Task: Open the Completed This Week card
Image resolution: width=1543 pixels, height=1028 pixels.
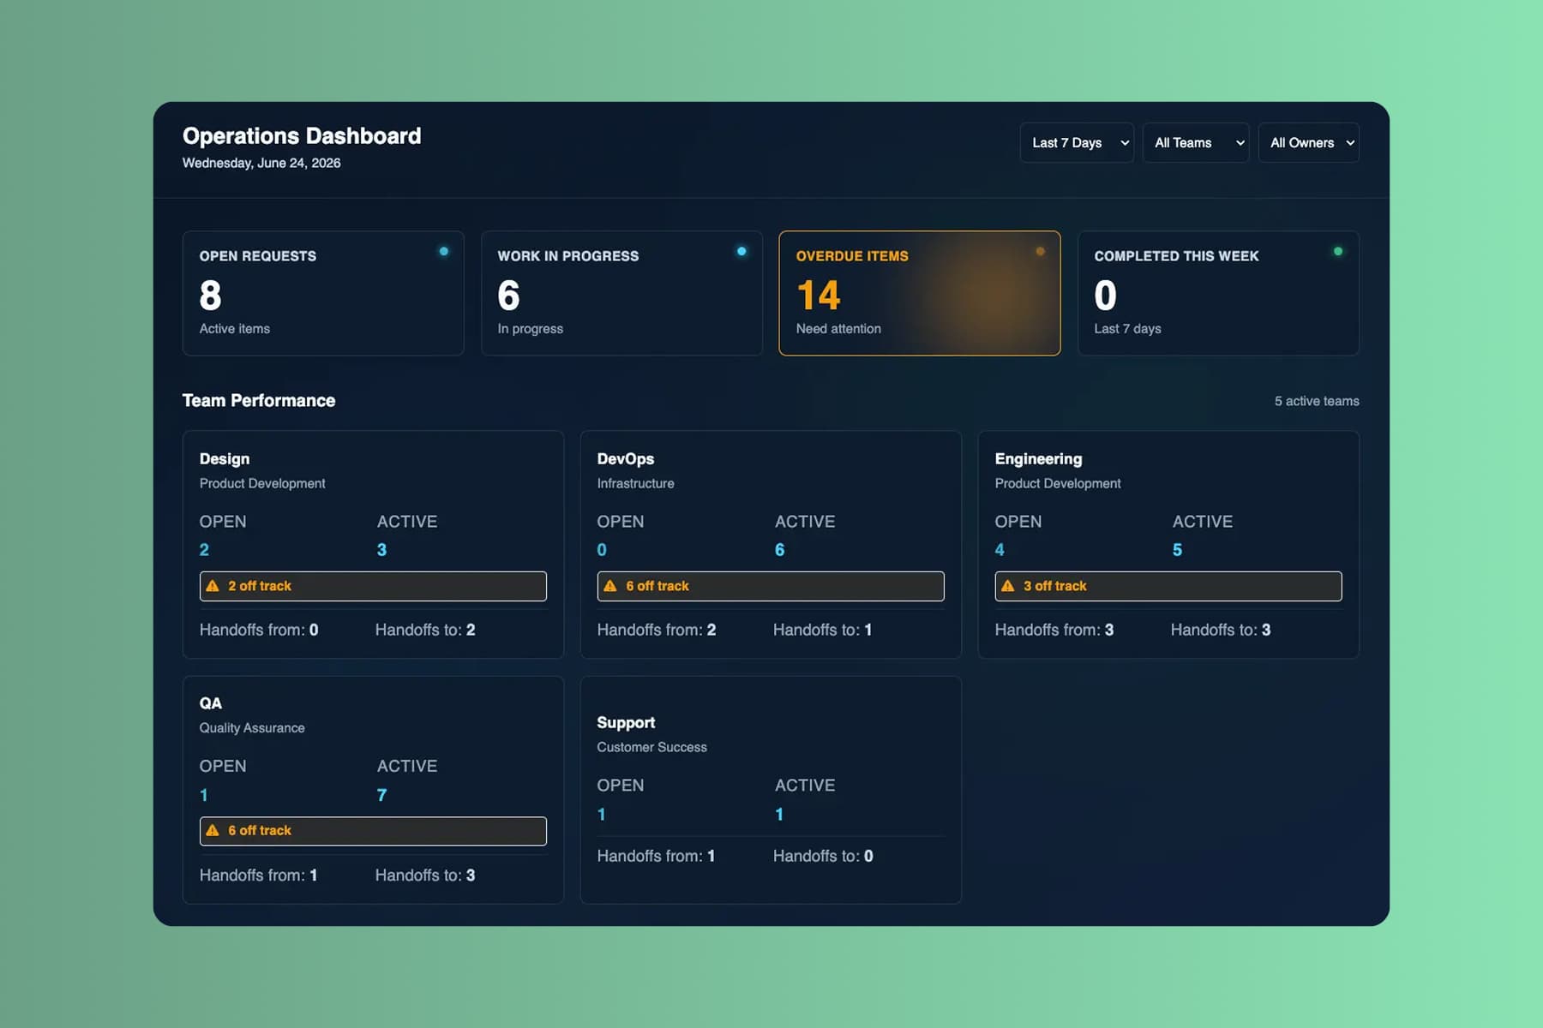Action: (x=1218, y=293)
